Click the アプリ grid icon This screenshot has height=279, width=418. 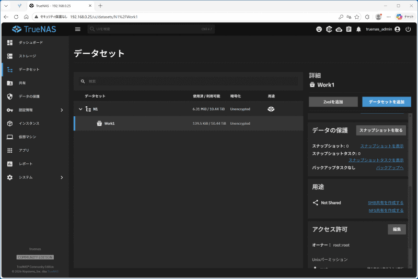click(x=10, y=151)
